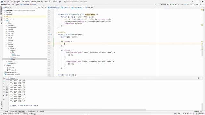Open the Project Structure icon
The width and height of the screenshot is (205, 115).
(x=197, y=4)
